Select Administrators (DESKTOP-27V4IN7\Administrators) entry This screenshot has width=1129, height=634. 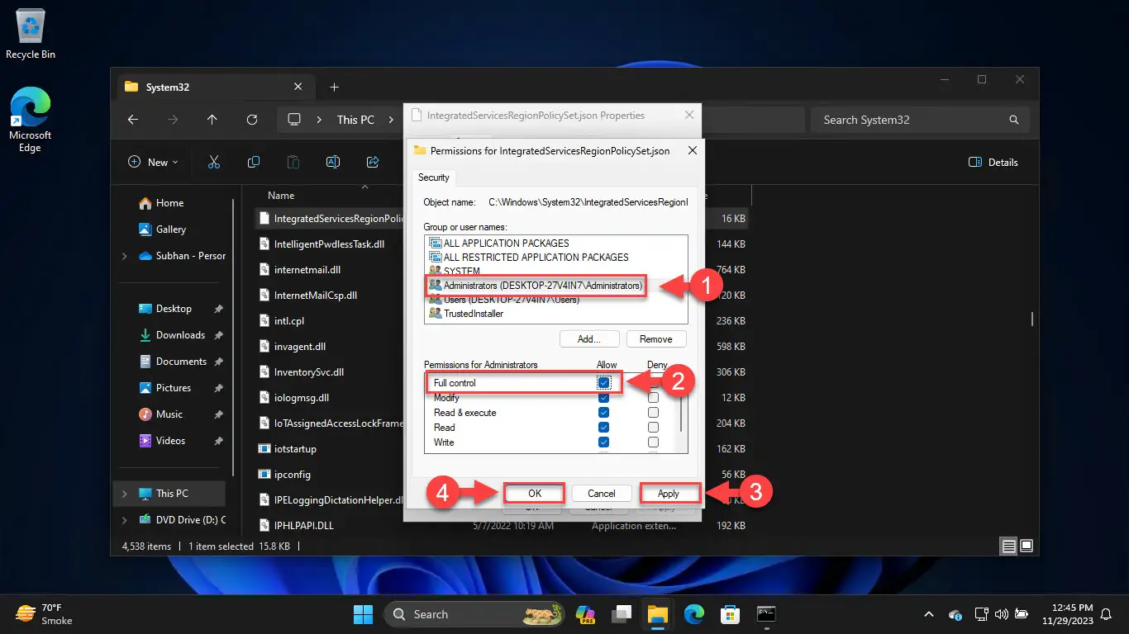coord(535,286)
